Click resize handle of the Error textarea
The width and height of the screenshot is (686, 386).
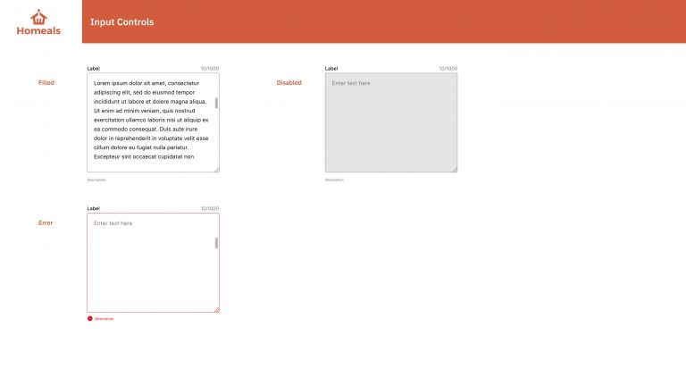point(216,309)
